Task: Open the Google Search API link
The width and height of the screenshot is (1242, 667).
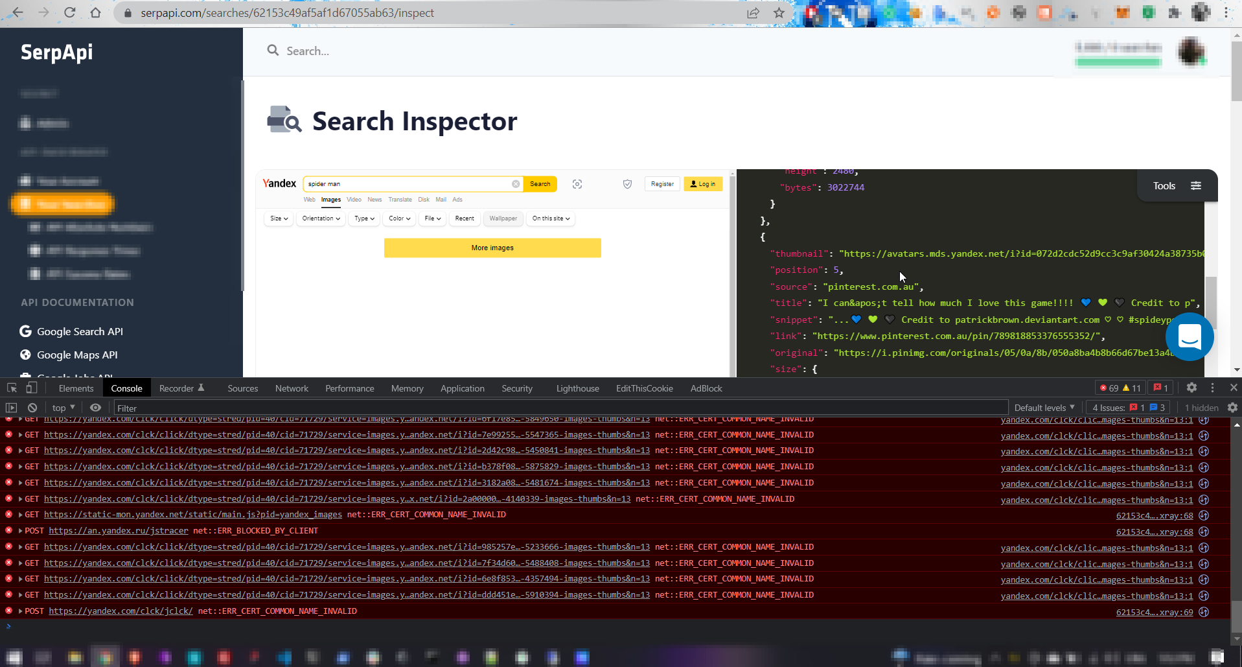Action: [x=79, y=331]
